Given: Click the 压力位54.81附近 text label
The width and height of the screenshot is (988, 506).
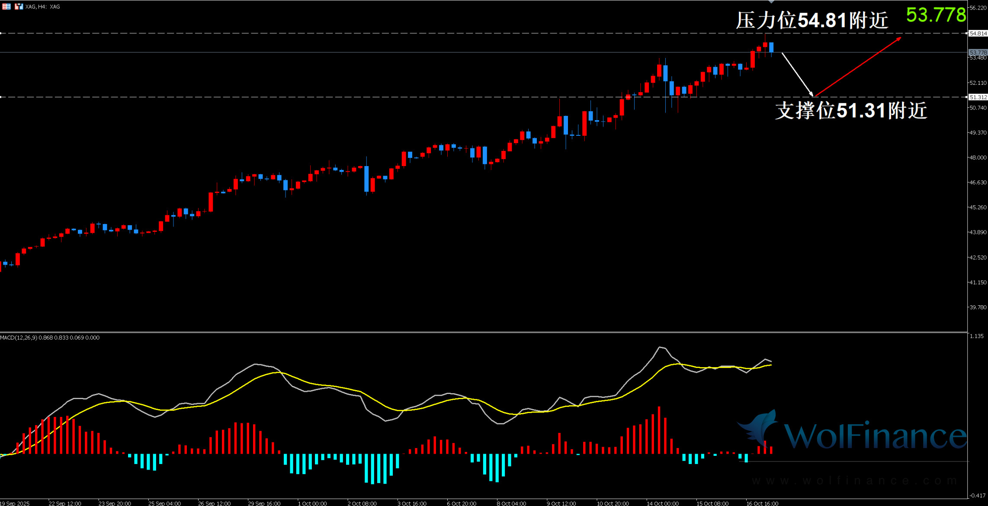Looking at the screenshot, I should click(812, 20).
